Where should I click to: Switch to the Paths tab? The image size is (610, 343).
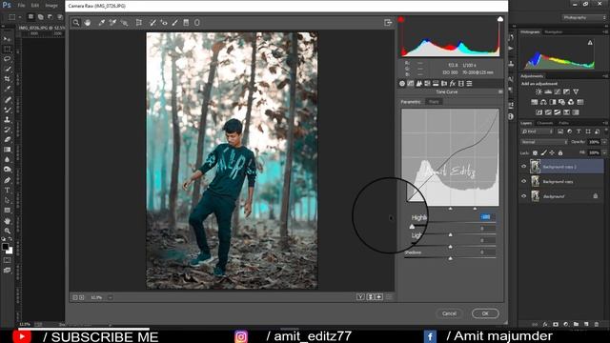tap(563, 123)
